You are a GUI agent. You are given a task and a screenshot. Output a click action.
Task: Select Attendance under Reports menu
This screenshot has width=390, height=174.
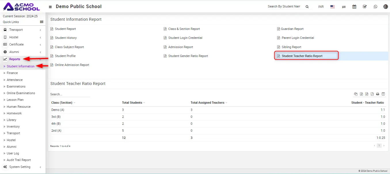pos(14,80)
